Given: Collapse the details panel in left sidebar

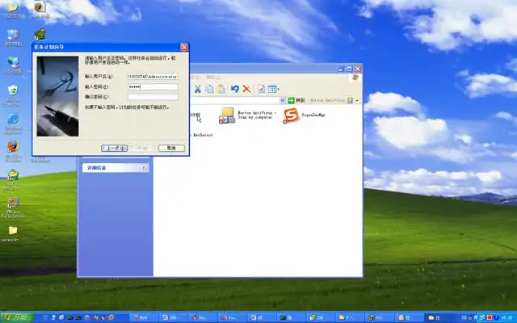Looking at the screenshot, I should (x=144, y=168).
